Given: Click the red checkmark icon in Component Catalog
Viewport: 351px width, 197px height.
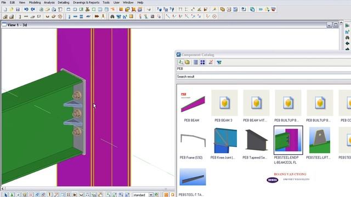Looking at the screenshot, I should [211, 62].
